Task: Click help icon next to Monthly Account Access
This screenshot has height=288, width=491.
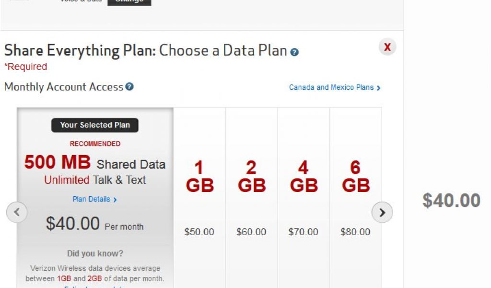Action: click(129, 87)
